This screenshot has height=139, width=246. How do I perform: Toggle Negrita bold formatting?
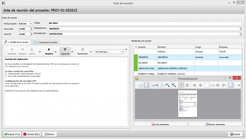point(49,52)
